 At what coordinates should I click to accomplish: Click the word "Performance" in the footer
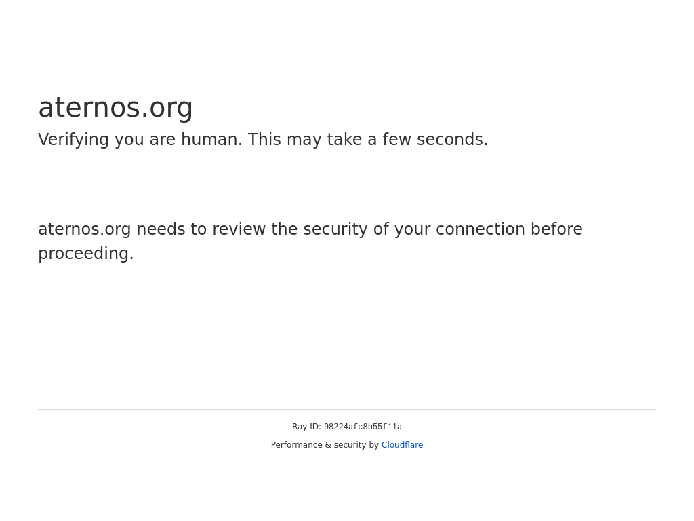pyautogui.click(x=296, y=445)
